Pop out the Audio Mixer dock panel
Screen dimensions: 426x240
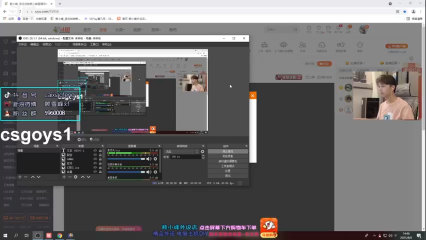click(159, 146)
